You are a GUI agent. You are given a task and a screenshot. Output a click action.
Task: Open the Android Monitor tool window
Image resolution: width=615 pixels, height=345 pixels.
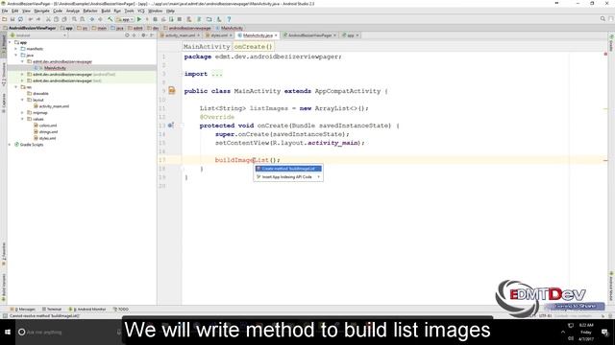click(87, 309)
